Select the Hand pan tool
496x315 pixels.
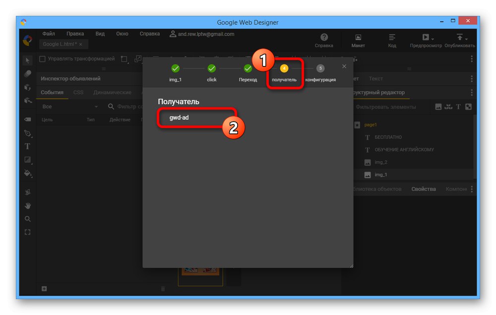pos(27,205)
